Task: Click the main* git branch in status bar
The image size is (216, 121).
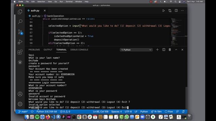Action: tap(23, 112)
